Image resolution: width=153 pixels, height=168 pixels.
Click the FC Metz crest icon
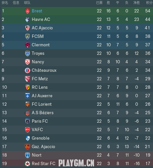click(28, 79)
